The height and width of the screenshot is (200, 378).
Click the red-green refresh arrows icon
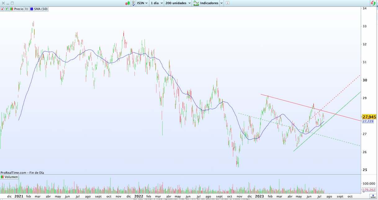coord(373,3)
